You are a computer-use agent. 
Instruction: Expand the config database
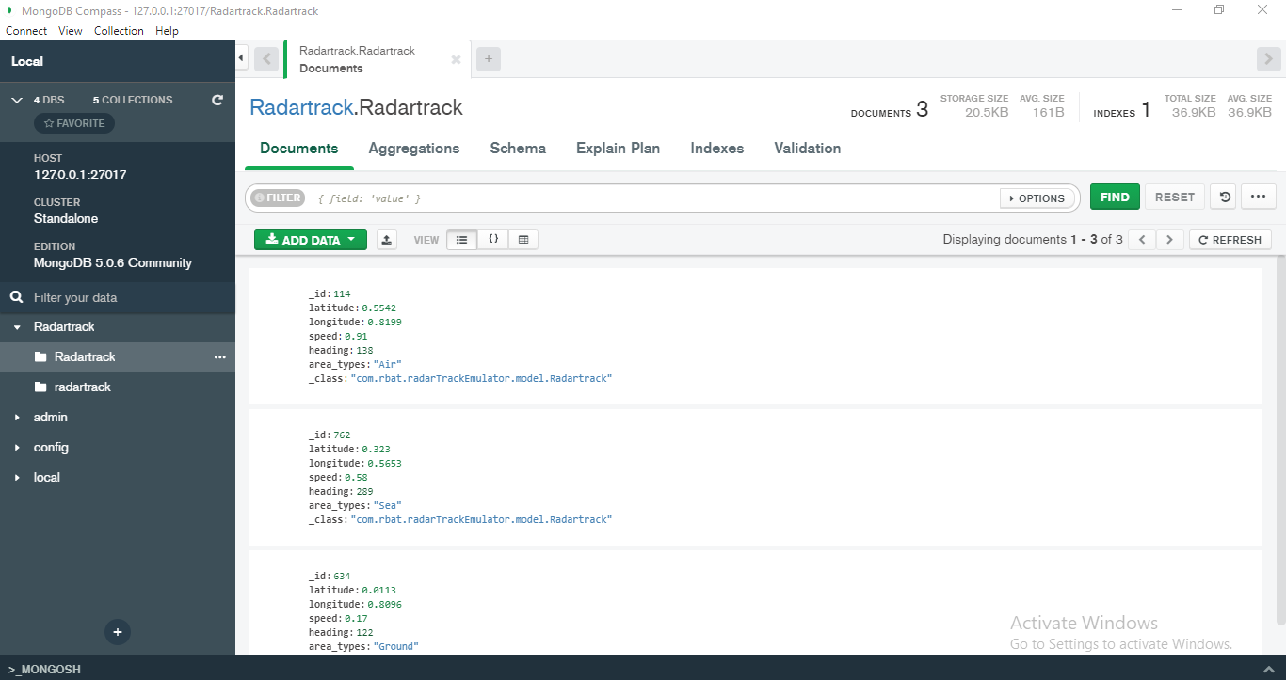[17, 448]
